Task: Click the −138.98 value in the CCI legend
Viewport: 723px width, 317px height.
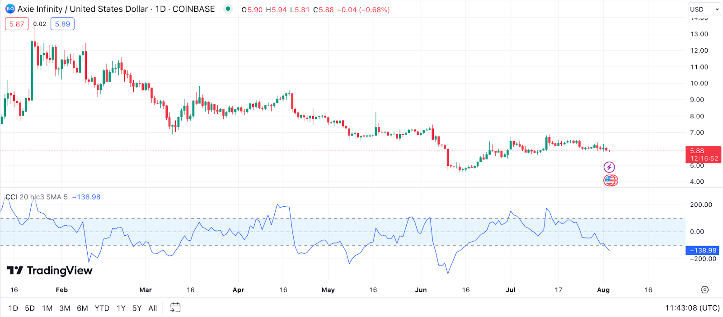Action: 86,197
